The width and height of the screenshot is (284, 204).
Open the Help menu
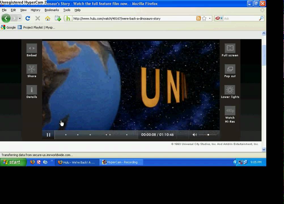tap(78, 10)
